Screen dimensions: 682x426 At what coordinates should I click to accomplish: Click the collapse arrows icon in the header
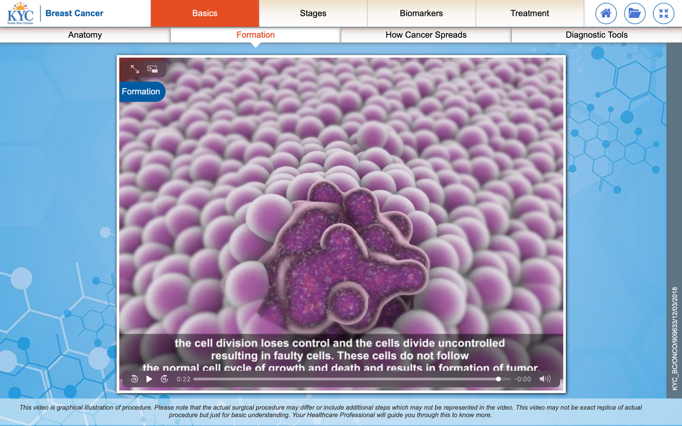[x=663, y=13]
